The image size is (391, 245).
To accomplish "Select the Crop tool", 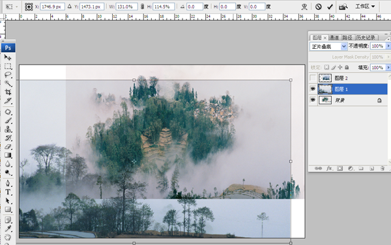I will [x=8, y=92].
